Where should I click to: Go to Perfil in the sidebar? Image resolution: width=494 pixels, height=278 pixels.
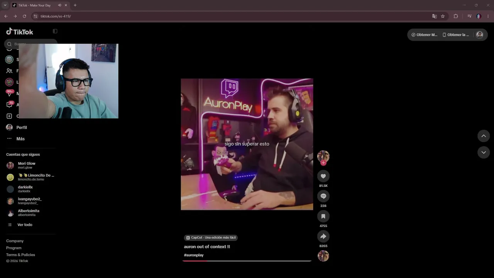pyautogui.click(x=17, y=127)
